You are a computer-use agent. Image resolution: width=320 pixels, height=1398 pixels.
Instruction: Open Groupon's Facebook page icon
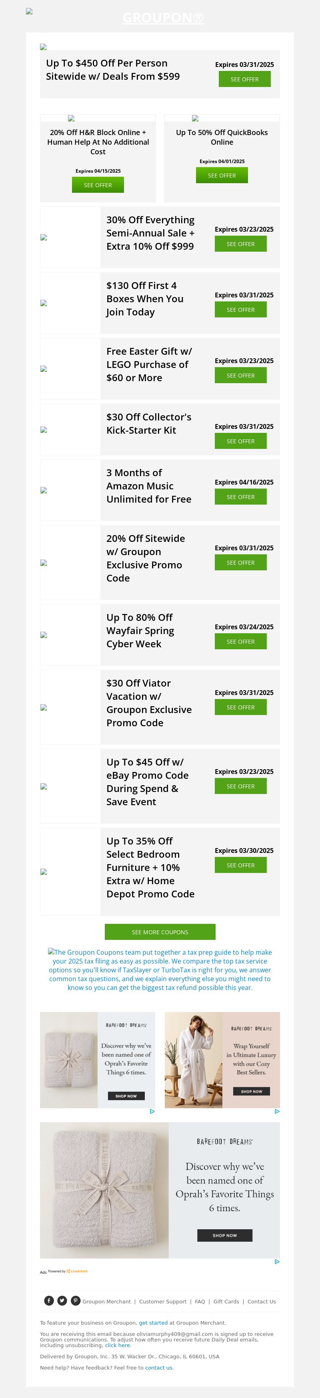49,1300
